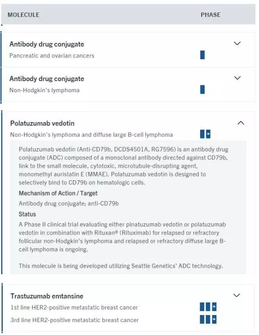The width and height of the screenshot is (259, 335).
Task: Expand the pancreatic and ovarian cancers entry
Action: tap(237, 44)
